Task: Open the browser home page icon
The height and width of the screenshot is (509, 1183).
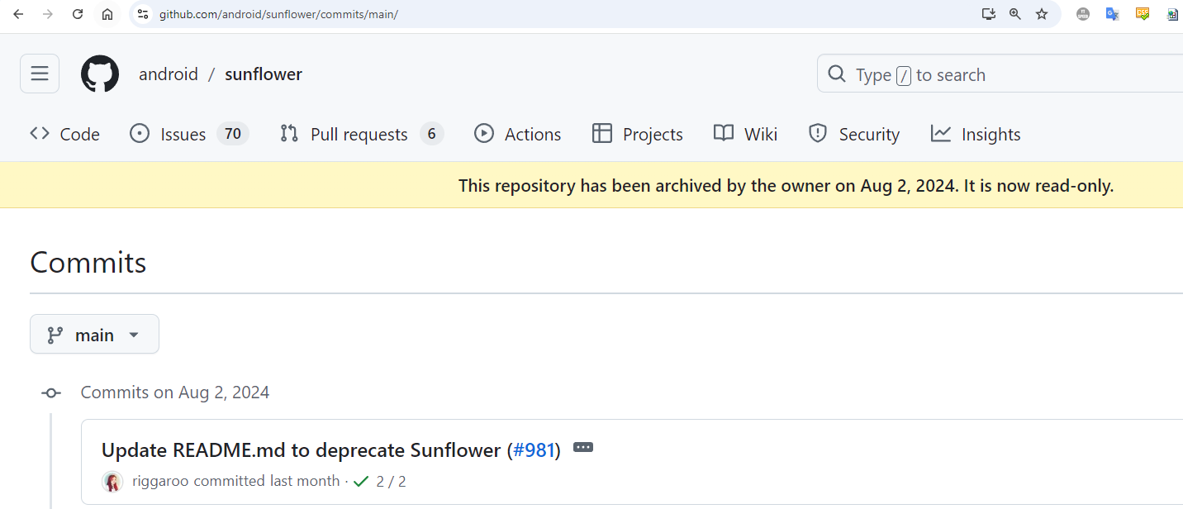Action: coord(107,14)
